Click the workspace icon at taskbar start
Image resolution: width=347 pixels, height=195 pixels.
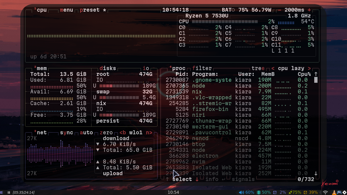pyautogui.click(x=1, y=192)
